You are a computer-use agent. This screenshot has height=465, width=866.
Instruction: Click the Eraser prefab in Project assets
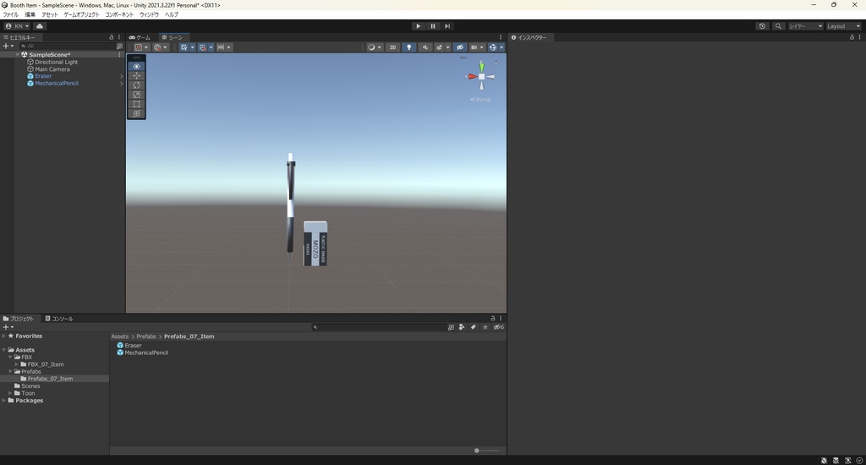coord(129,345)
